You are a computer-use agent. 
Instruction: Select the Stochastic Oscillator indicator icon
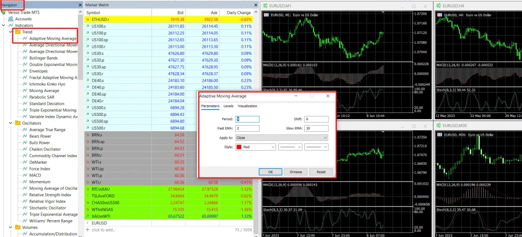pyautogui.click(x=25, y=208)
